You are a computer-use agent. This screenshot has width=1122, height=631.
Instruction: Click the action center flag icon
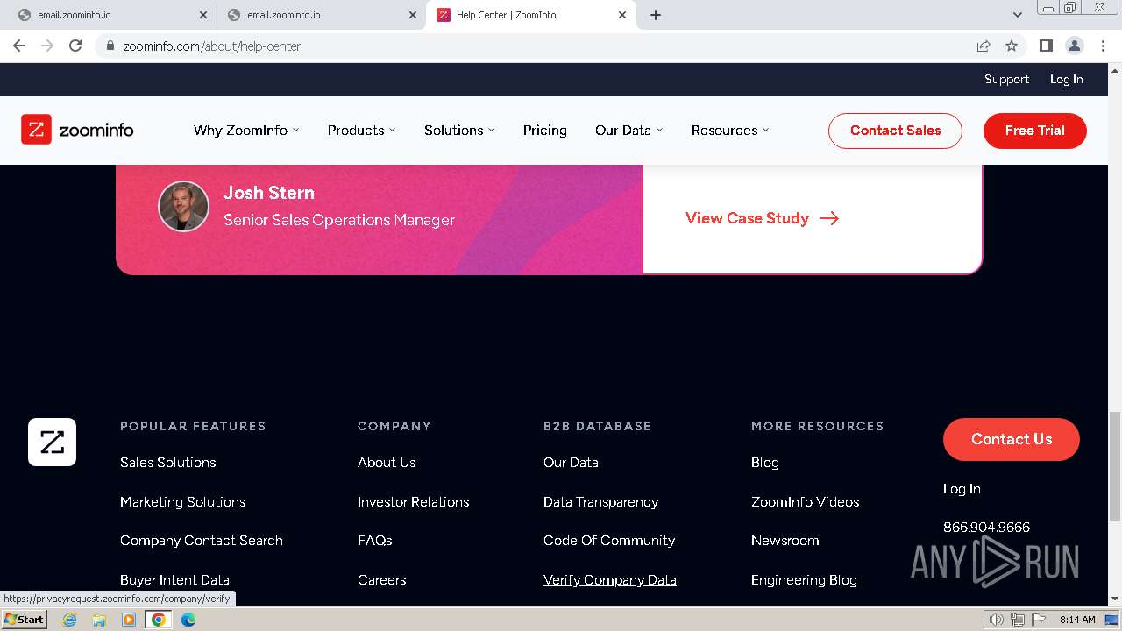(1039, 620)
